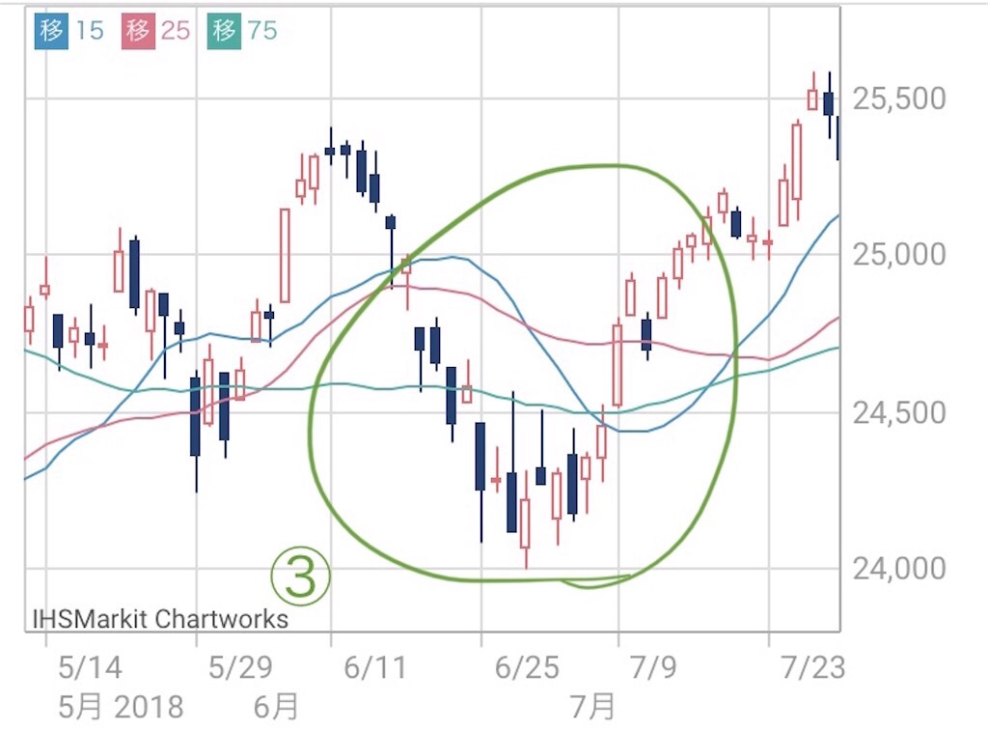
Task: Click the 7/9 date axis label
Action: pyautogui.click(x=653, y=667)
